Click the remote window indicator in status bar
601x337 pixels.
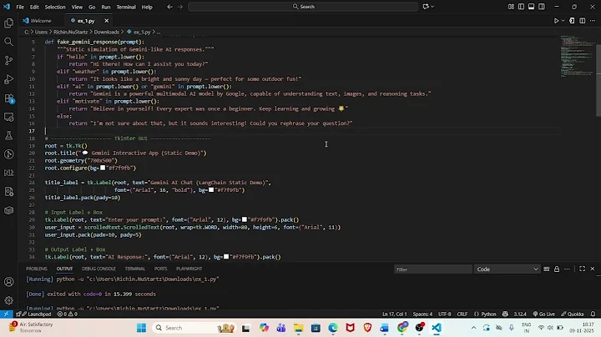[6, 314]
